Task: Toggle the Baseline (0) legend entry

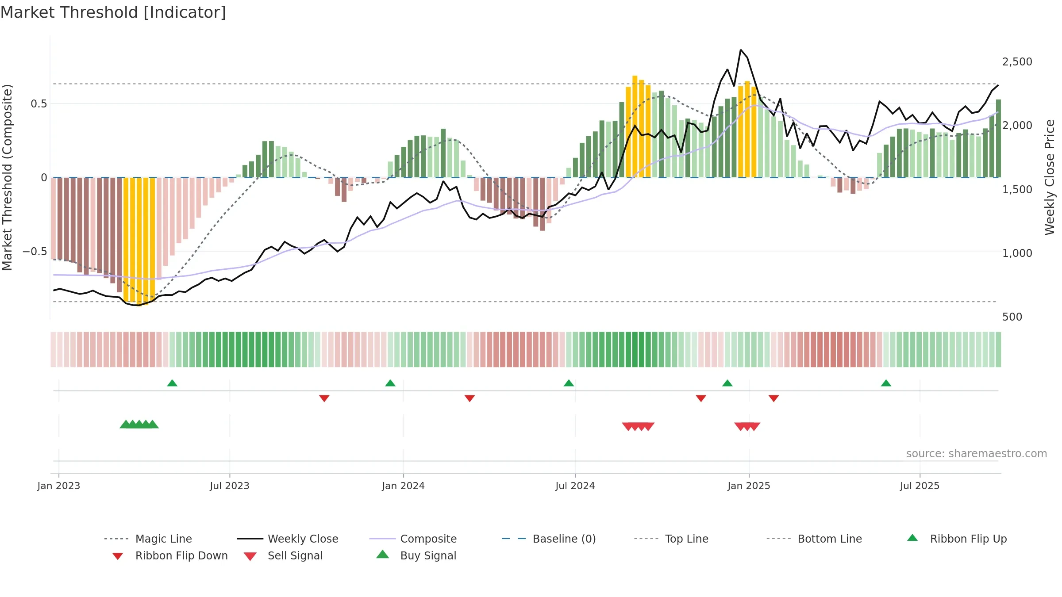Action: tap(549, 539)
